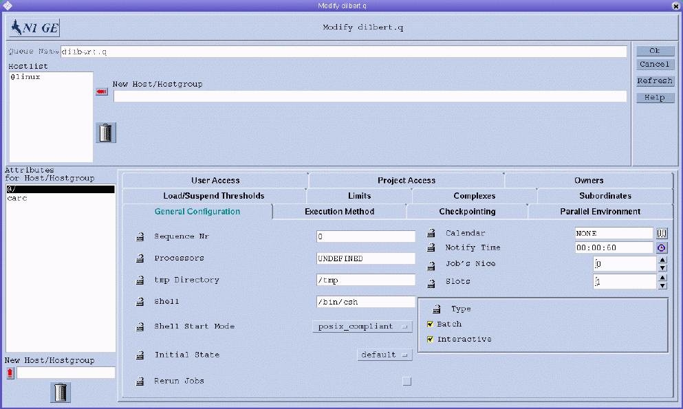
Task: Click lock icon next to Shell
Action: [140, 302]
